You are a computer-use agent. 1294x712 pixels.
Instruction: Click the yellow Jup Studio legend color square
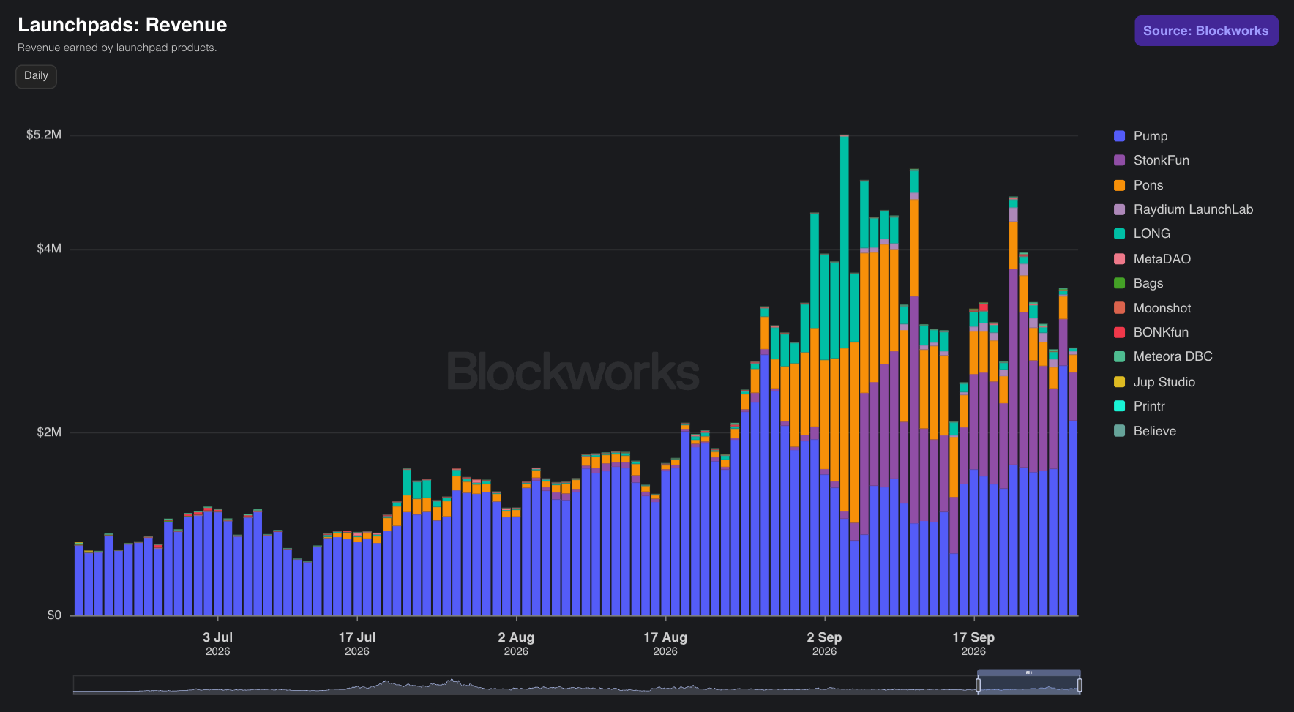pyautogui.click(x=1119, y=382)
